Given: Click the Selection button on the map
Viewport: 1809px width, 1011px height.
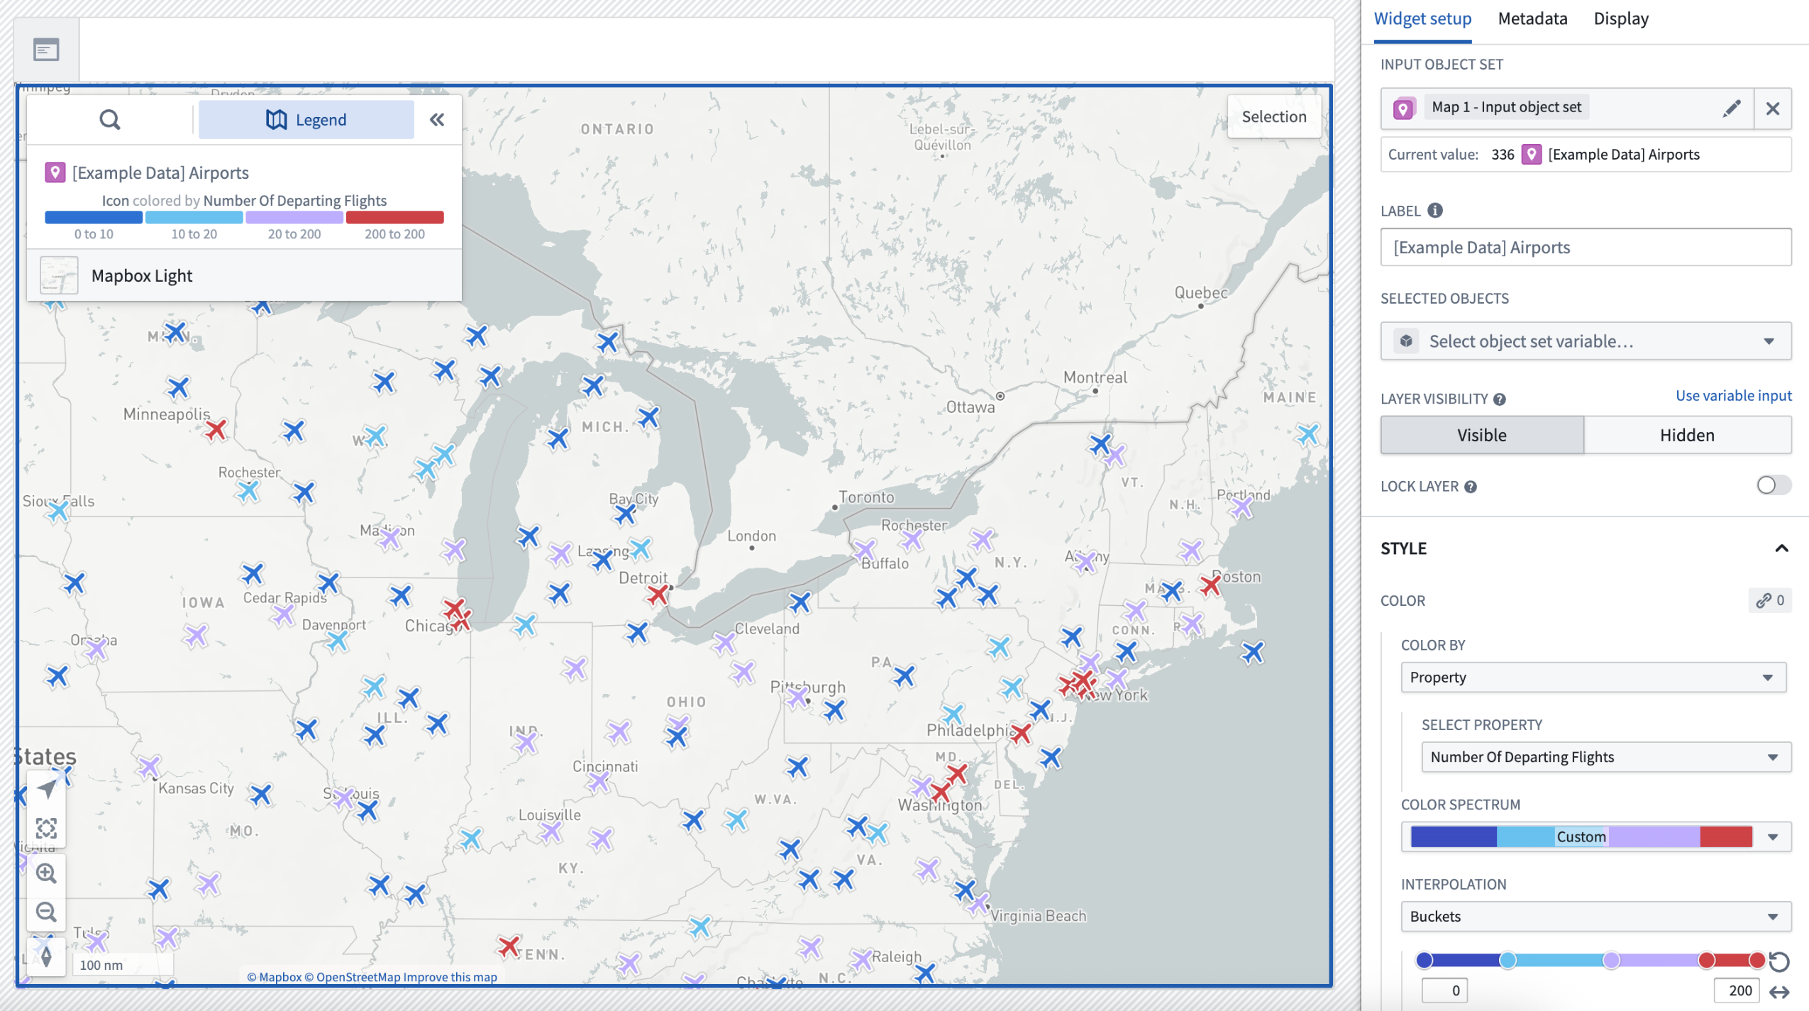Looking at the screenshot, I should click(x=1273, y=116).
